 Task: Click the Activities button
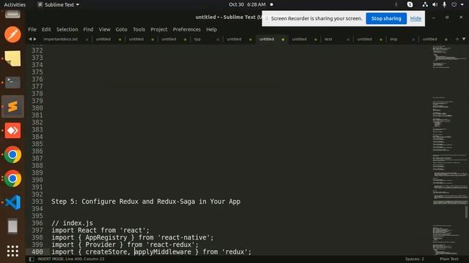(x=15, y=4)
